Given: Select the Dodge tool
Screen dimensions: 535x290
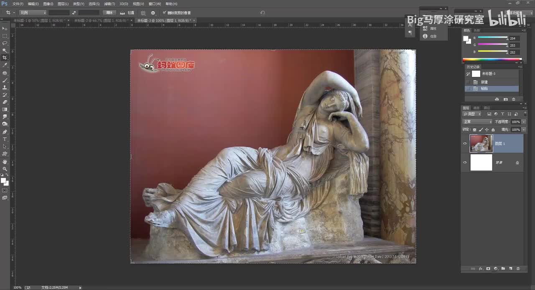Looking at the screenshot, I should 5,124.
